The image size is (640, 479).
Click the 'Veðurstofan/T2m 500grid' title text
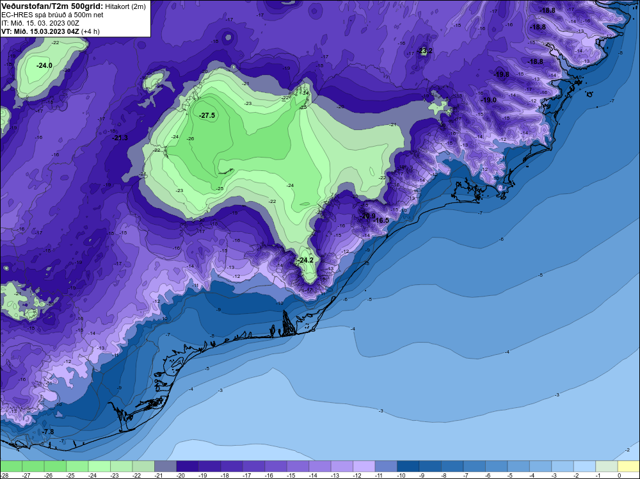click(52, 6)
